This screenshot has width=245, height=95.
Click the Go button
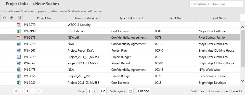[103, 91]
